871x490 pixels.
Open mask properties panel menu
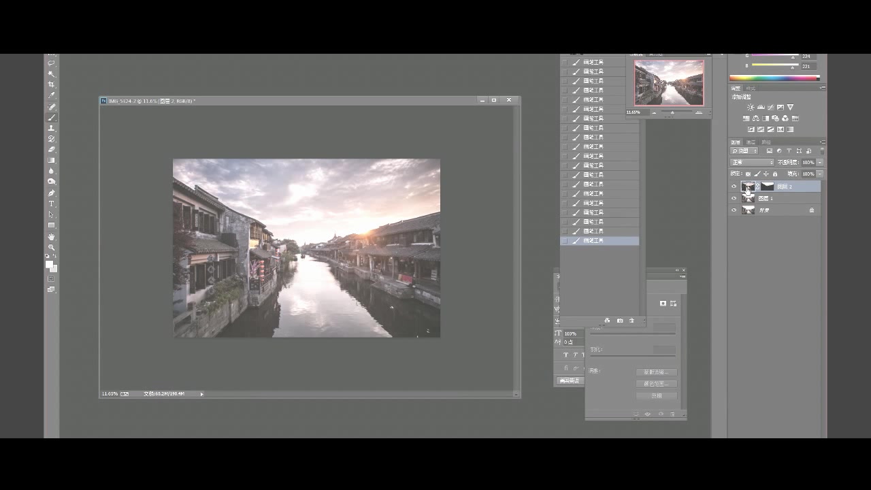(683, 276)
